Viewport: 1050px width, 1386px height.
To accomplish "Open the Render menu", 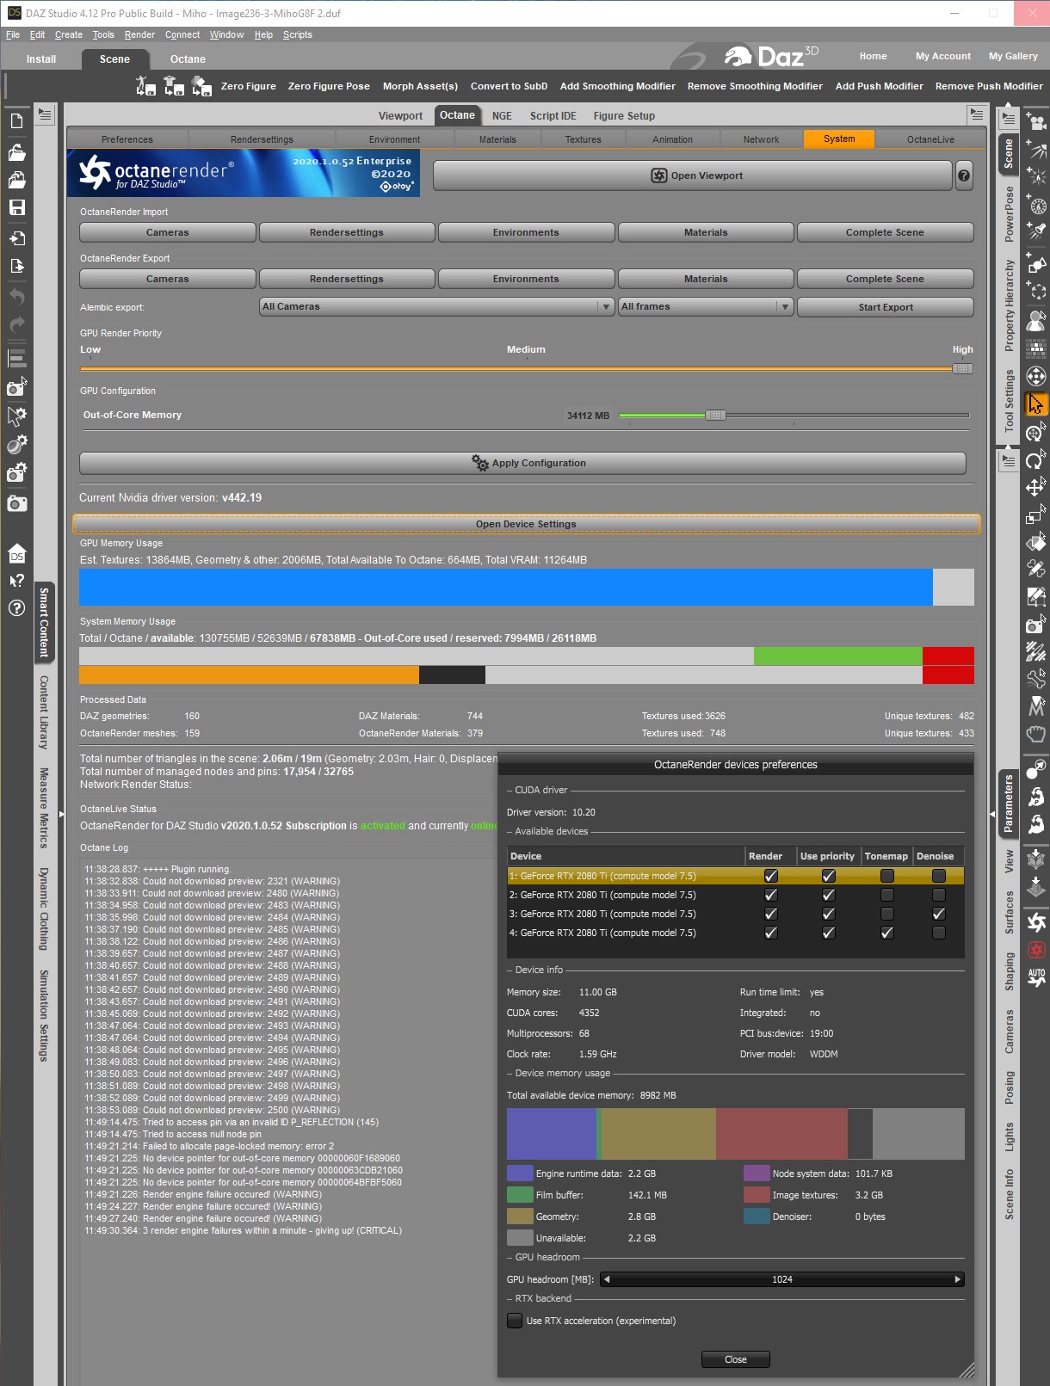I will pyautogui.click(x=139, y=34).
